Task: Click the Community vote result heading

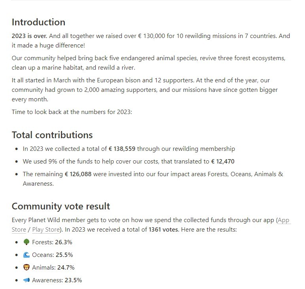Action: pos(61,206)
